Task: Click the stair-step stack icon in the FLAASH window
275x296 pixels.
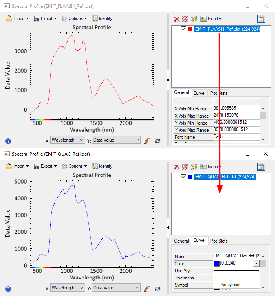Action: pyautogui.click(x=147, y=140)
